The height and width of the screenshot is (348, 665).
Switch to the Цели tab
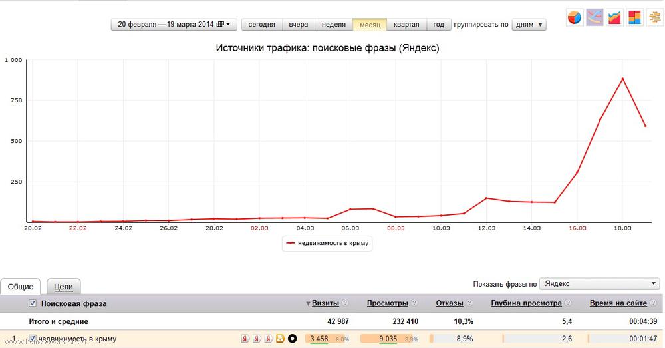[x=63, y=287]
